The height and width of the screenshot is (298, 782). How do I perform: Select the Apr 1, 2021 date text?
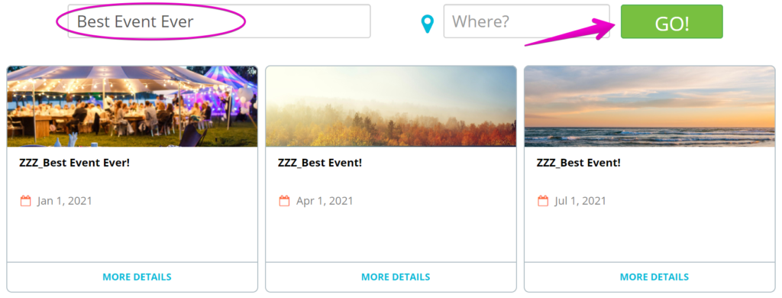(x=325, y=201)
